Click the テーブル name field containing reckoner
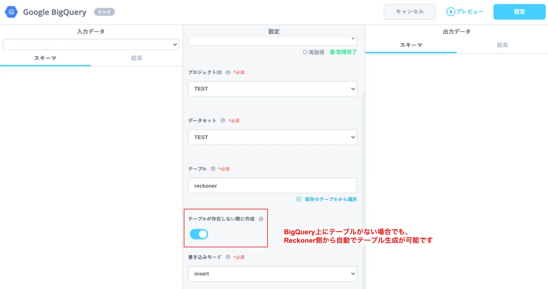Image resolution: width=548 pixels, height=289 pixels. point(272,186)
